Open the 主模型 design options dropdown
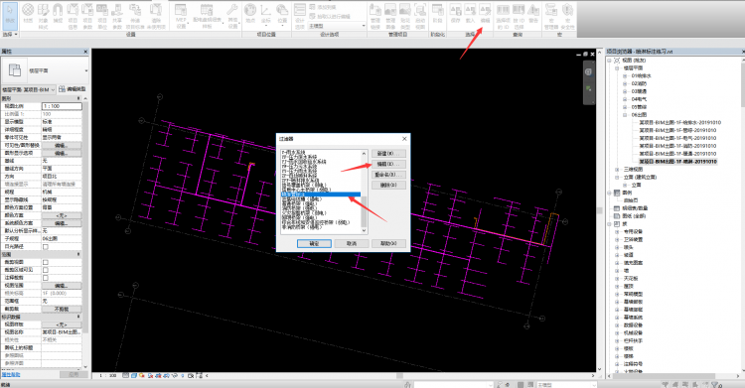This screenshot has width=745, height=388. coord(337,26)
